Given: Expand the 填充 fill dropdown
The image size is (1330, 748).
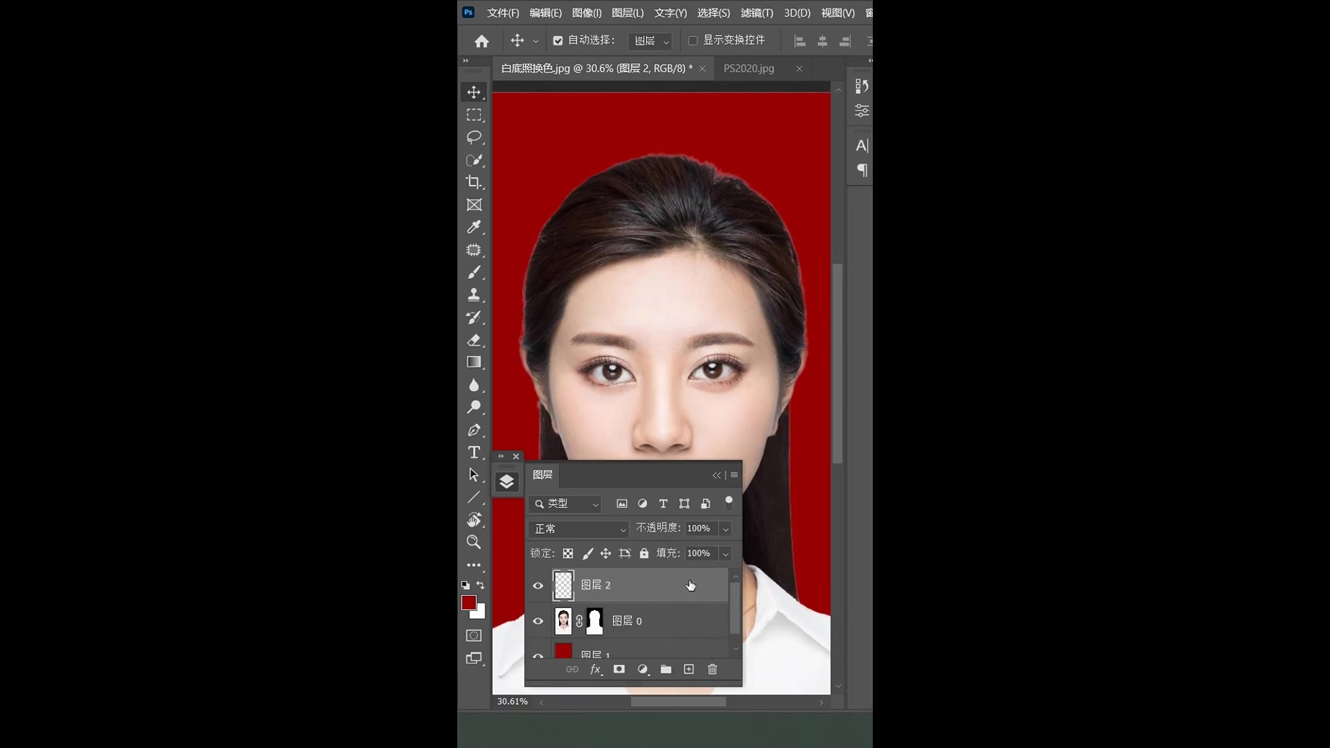Looking at the screenshot, I should click(x=725, y=553).
